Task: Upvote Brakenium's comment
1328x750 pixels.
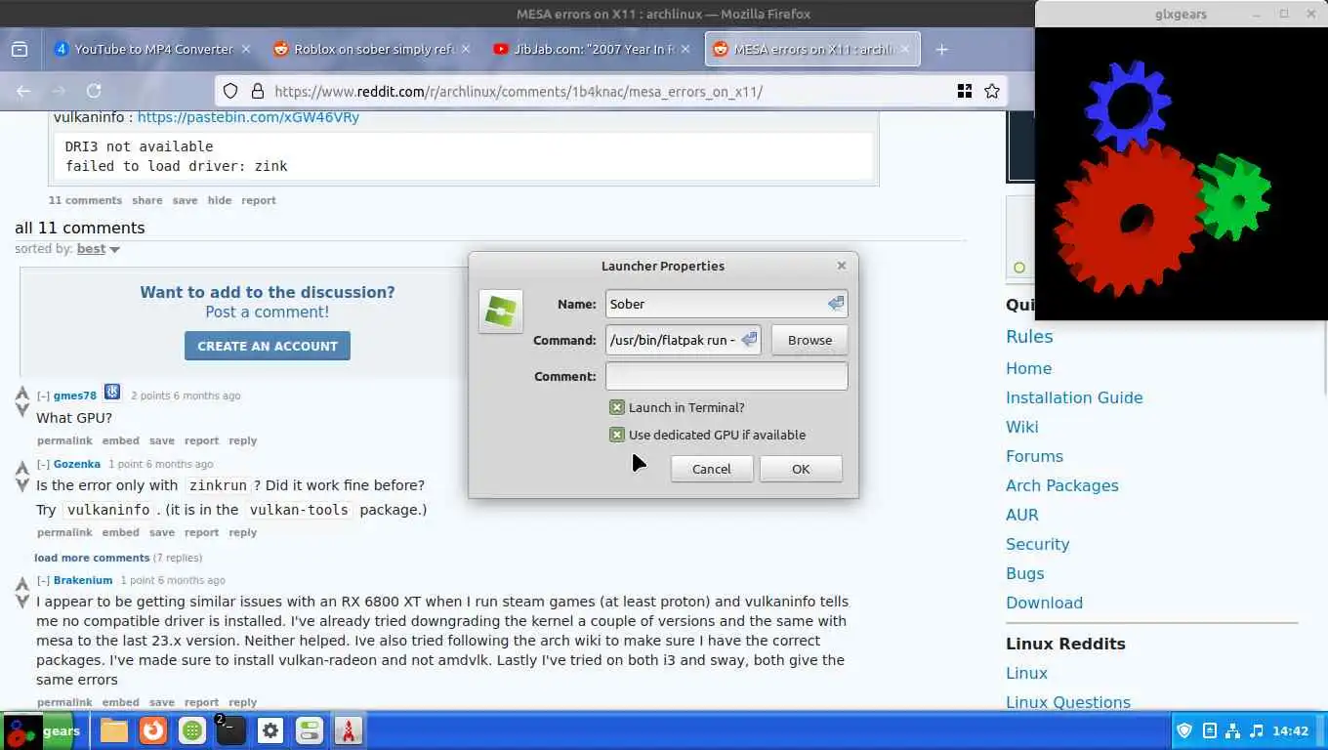Action: 22,584
